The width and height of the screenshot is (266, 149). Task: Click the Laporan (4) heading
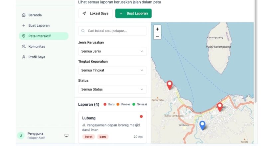coord(89,104)
